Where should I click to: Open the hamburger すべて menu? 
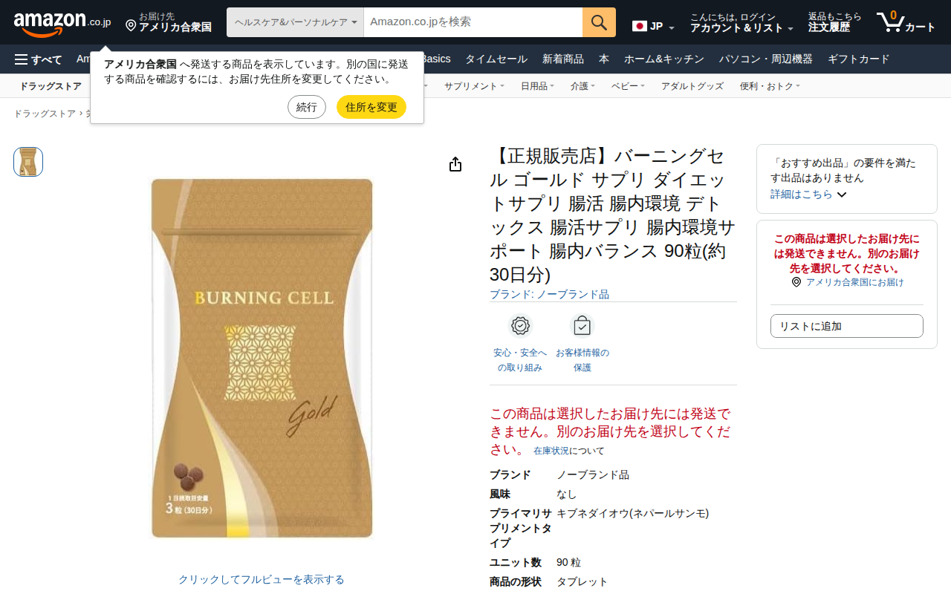[39, 59]
